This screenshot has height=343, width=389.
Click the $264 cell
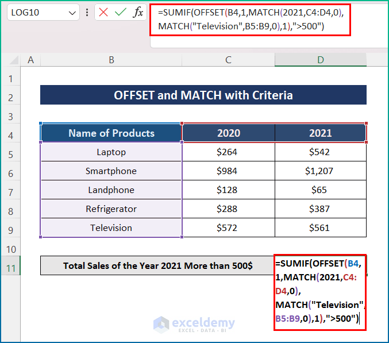coord(229,152)
